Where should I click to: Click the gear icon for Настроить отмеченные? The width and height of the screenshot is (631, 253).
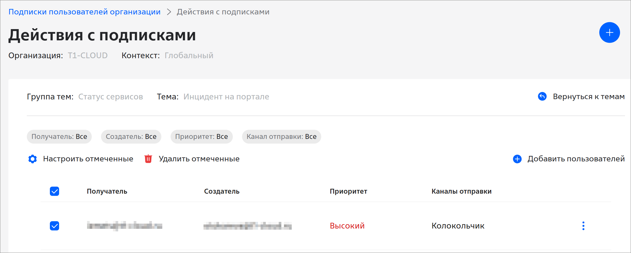pyautogui.click(x=33, y=159)
